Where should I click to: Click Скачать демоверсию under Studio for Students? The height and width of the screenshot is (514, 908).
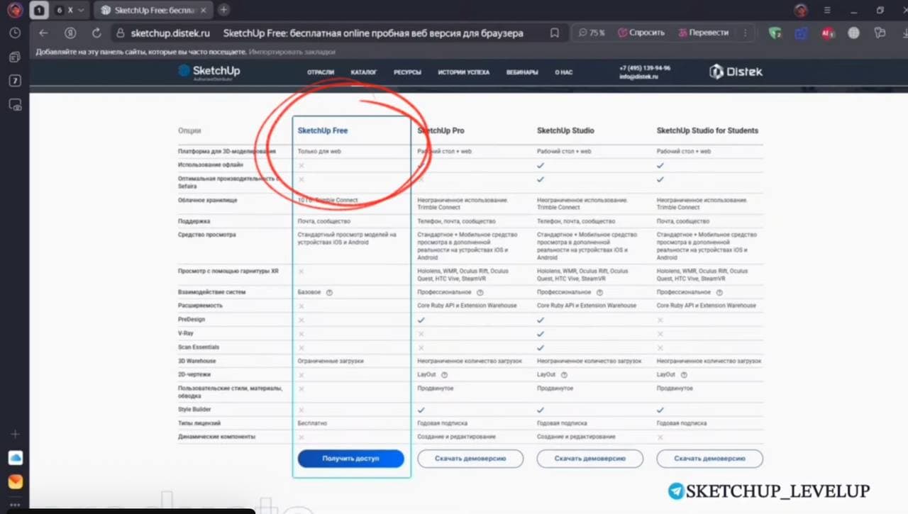point(710,459)
